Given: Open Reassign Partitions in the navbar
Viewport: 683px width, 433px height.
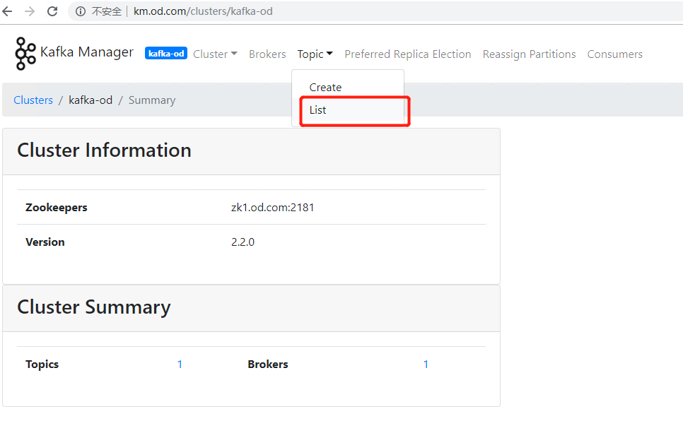Looking at the screenshot, I should click(x=529, y=54).
